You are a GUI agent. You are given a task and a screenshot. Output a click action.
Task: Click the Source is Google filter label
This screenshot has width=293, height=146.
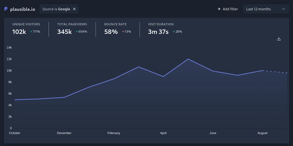(56, 9)
